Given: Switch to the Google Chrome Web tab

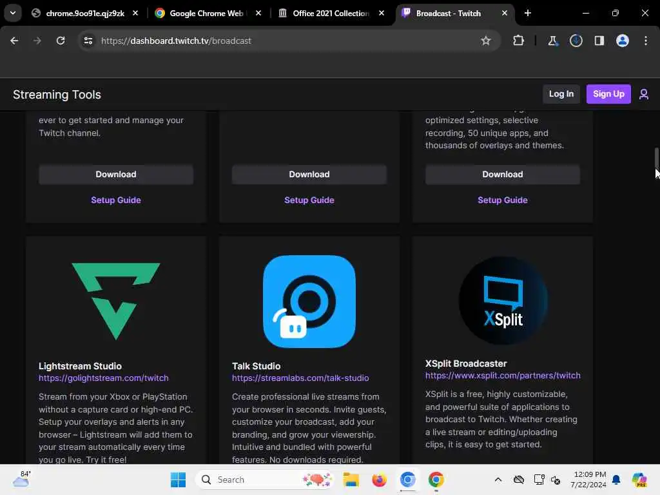Looking at the screenshot, I should tap(206, 14).
